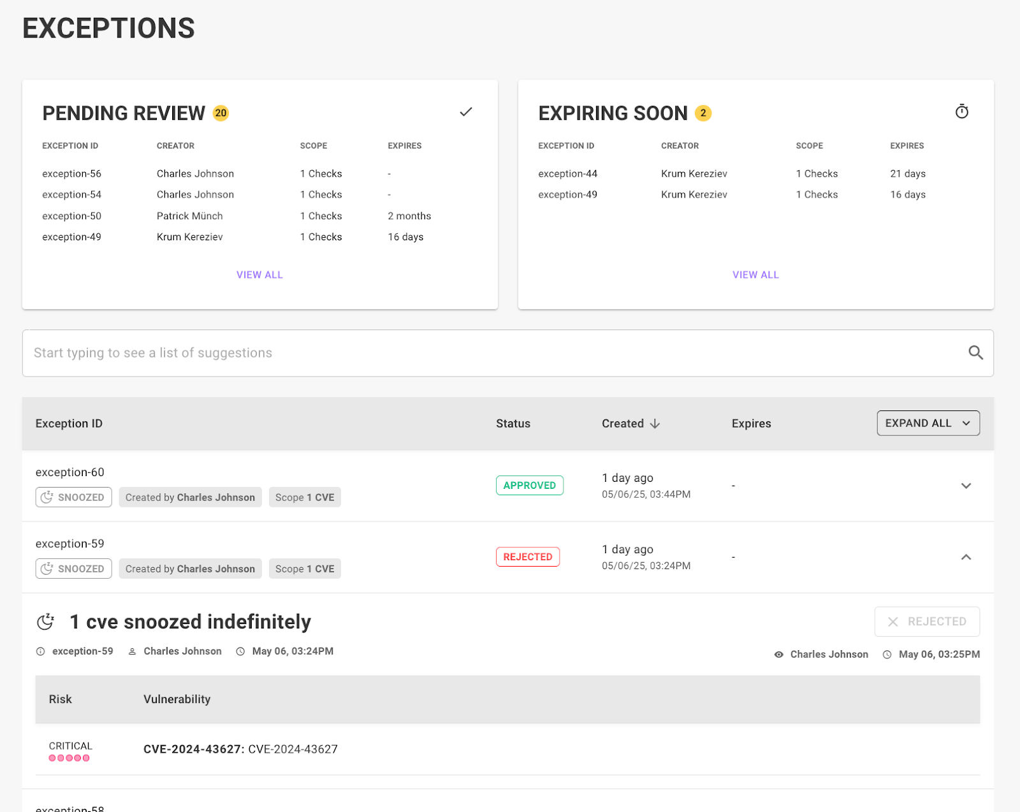The width and height of the screenshot is (1020, 812).
Task: Click VIEW ALL under Expiring Soon
Action: point(755,274)
